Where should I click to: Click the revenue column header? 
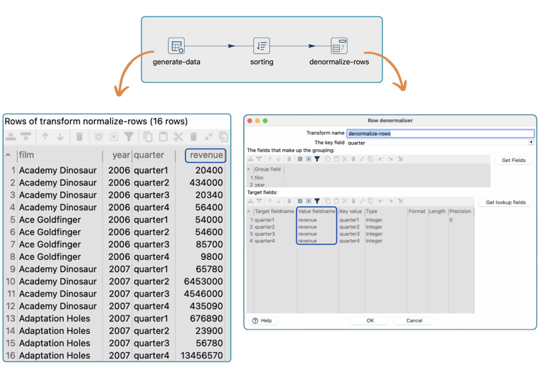click(206, 155)
